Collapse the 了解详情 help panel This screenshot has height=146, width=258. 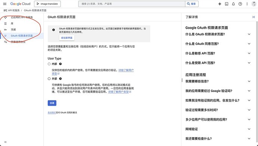point(254,17)
